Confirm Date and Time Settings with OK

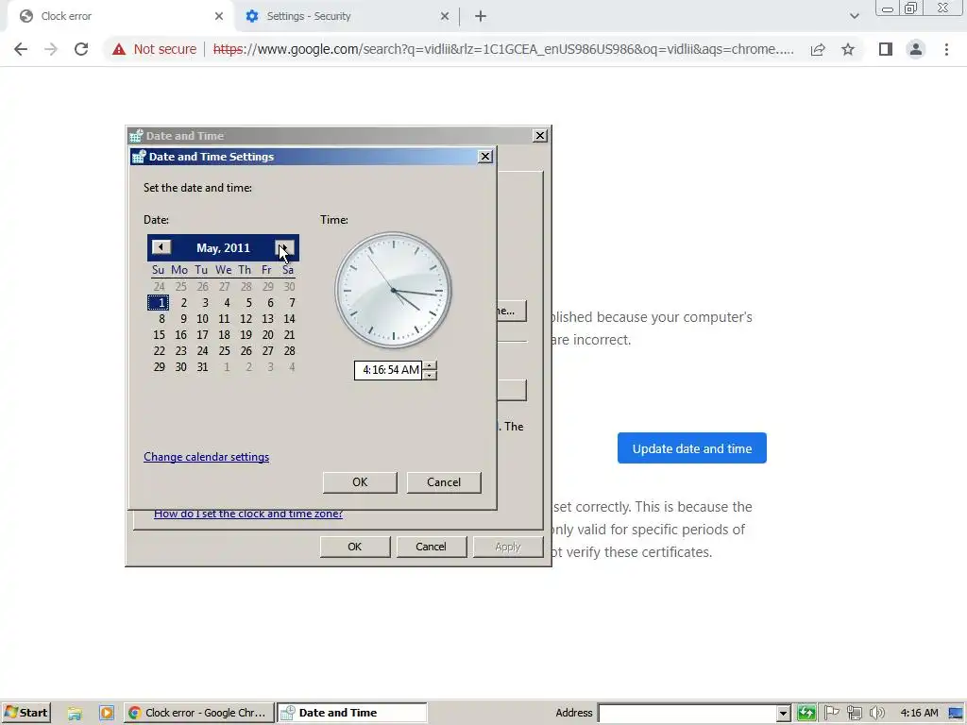pos(360,482)
